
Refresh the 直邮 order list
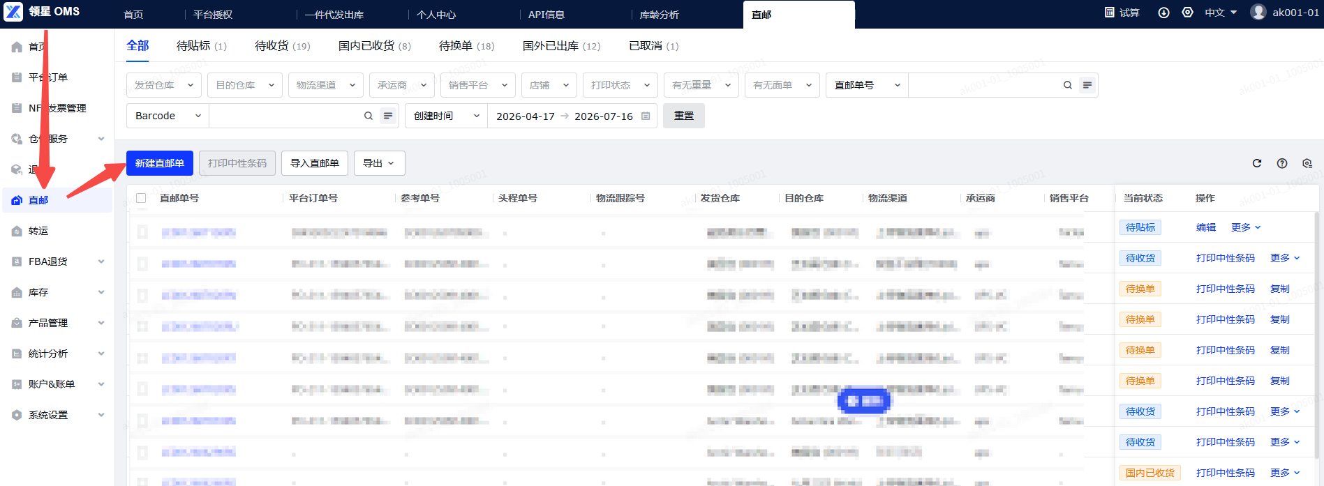tap(1257, 163)
